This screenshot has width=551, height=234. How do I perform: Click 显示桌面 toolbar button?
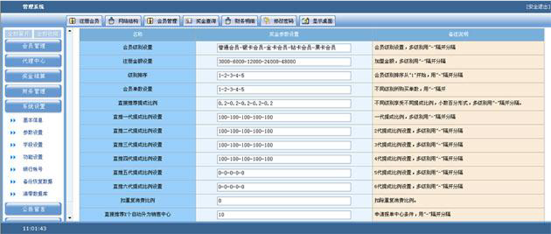pos(318,21)
